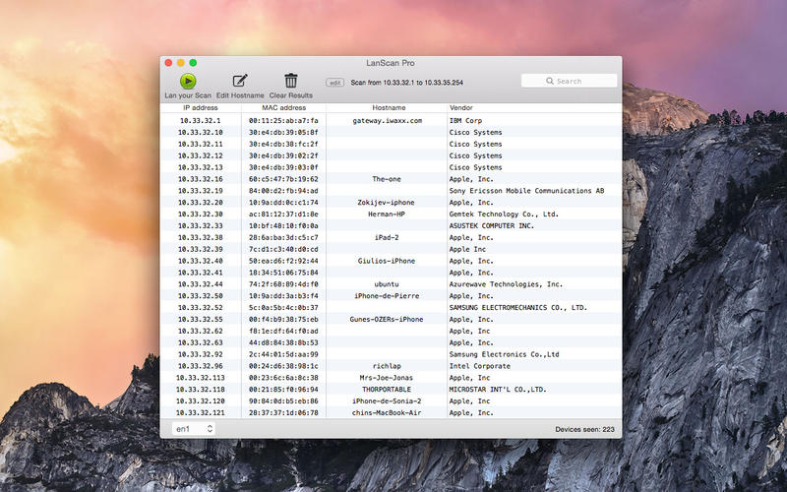
Task: Select hostname gateway.iwaxx.com
Action: pyautogui.click(x=387, y=120)
